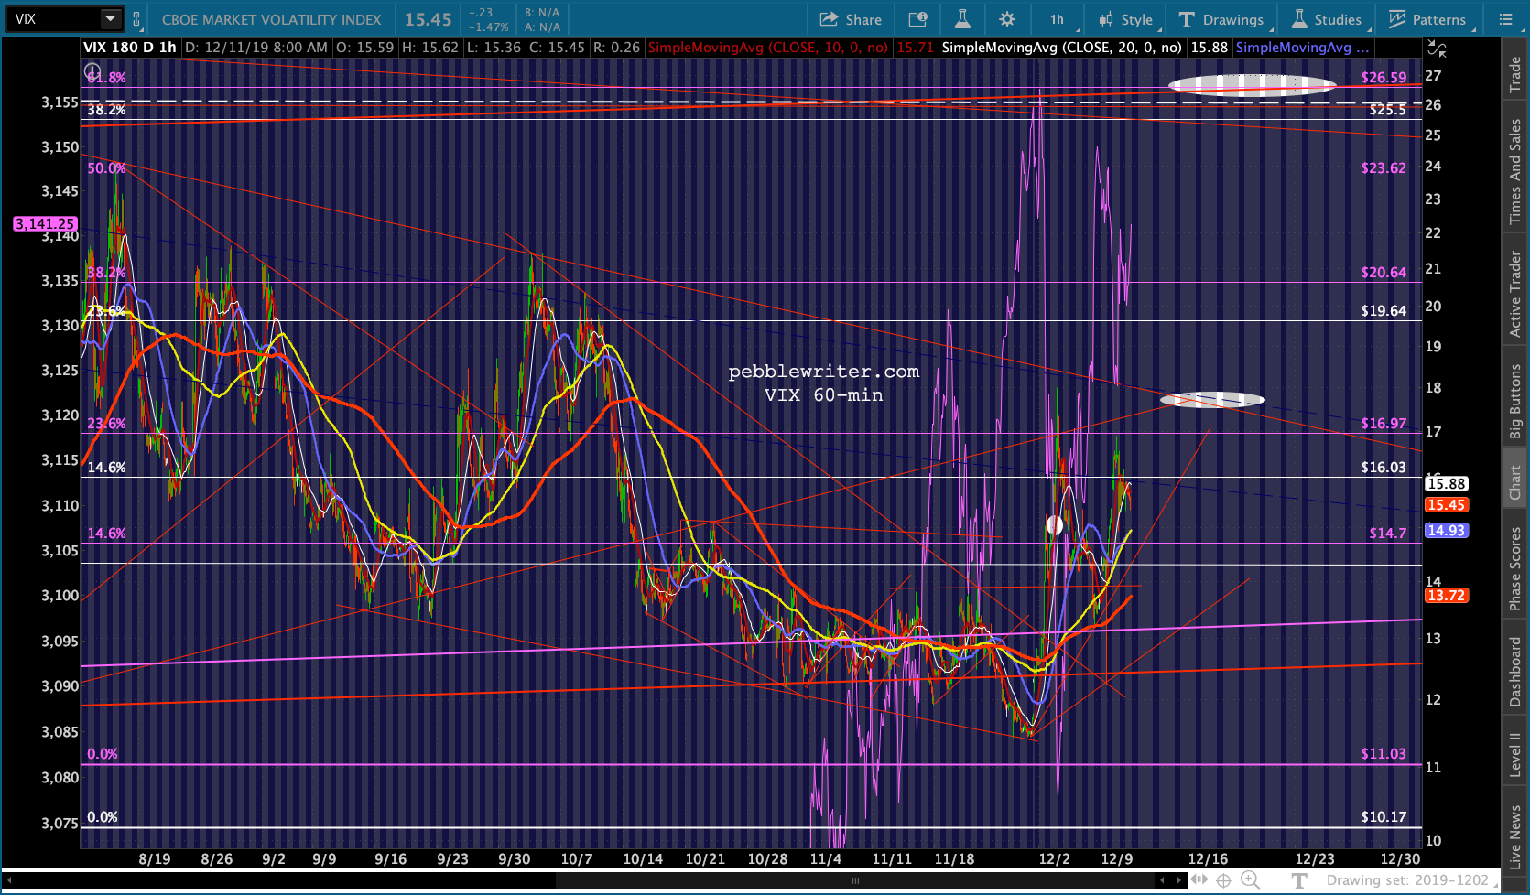1530x895 pixels.
Task: Click the VIX symbol input field
Action: (x=53, y=19)
